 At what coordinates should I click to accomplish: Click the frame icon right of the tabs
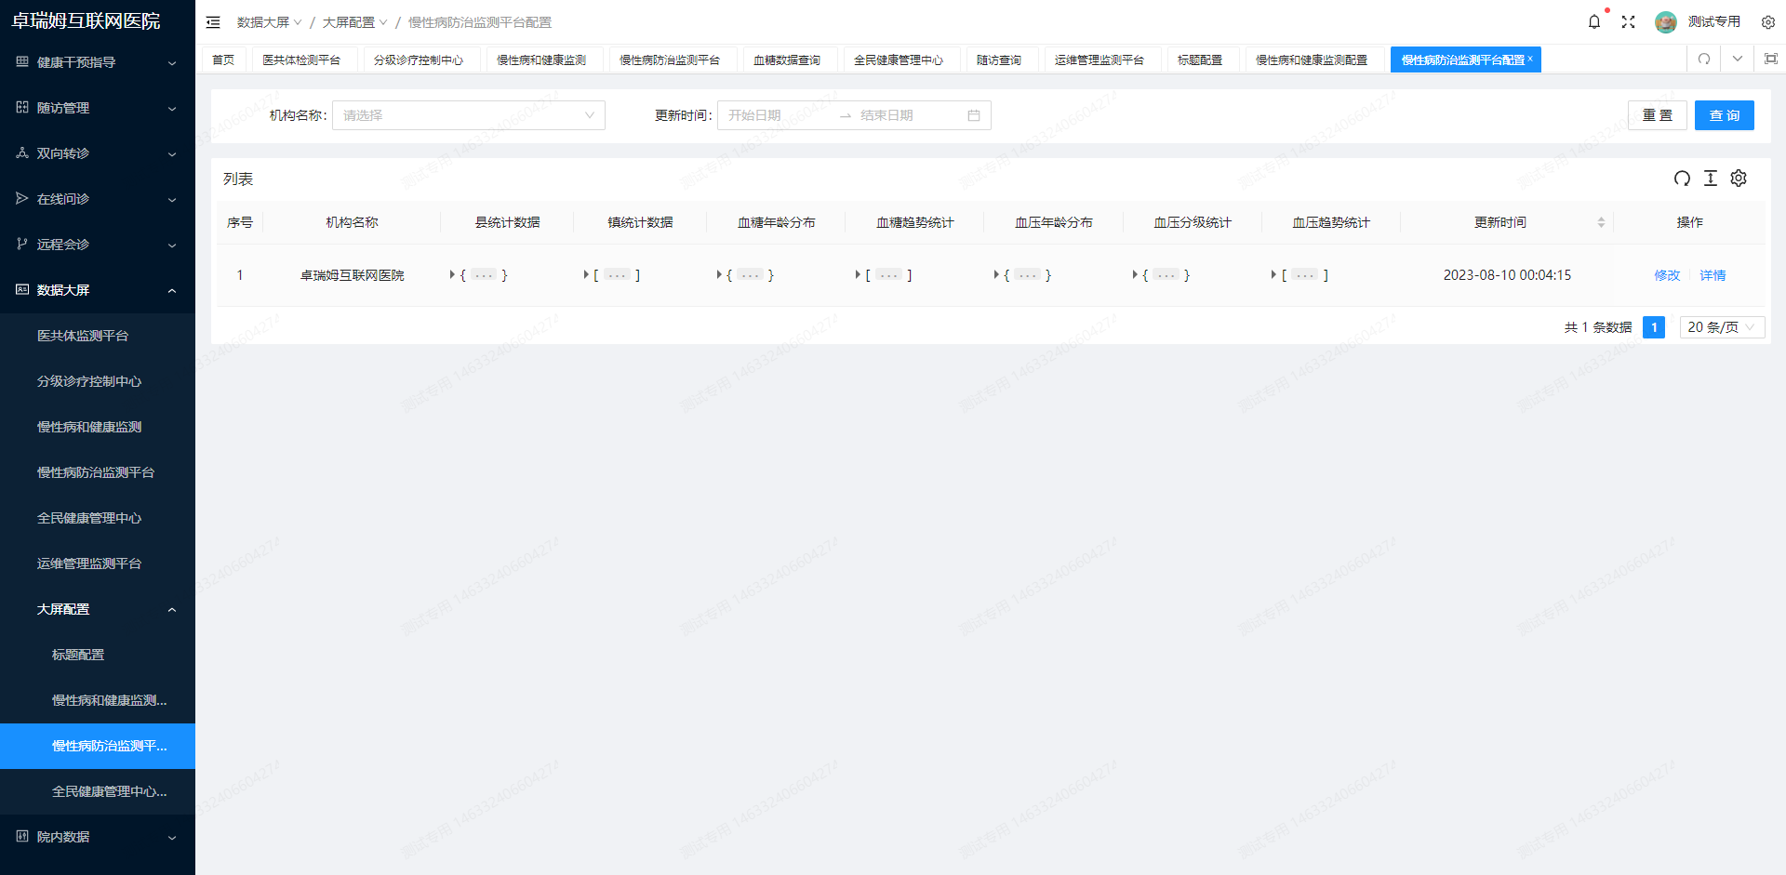[1770, 59]
